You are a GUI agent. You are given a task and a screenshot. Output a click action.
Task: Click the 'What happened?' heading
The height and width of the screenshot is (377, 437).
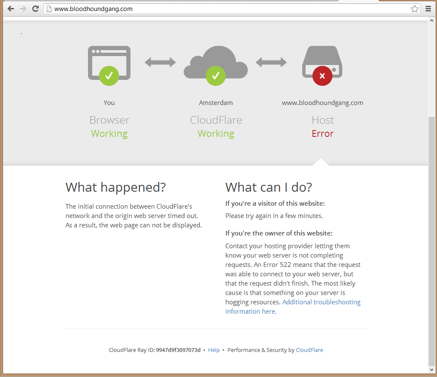click(116, 187)
